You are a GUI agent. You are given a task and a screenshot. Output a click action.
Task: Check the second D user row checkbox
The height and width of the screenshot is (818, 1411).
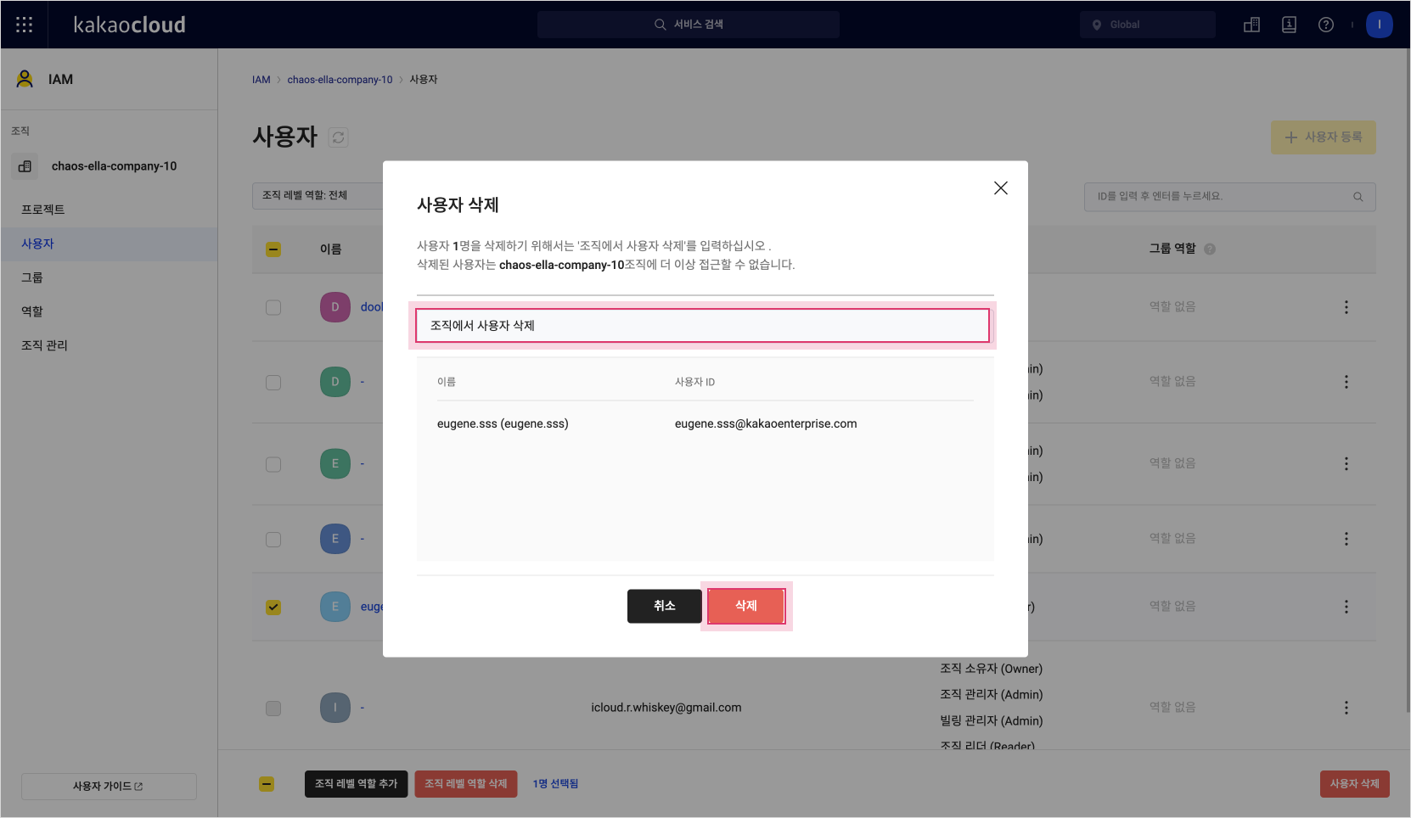click(x=273, y=383)
